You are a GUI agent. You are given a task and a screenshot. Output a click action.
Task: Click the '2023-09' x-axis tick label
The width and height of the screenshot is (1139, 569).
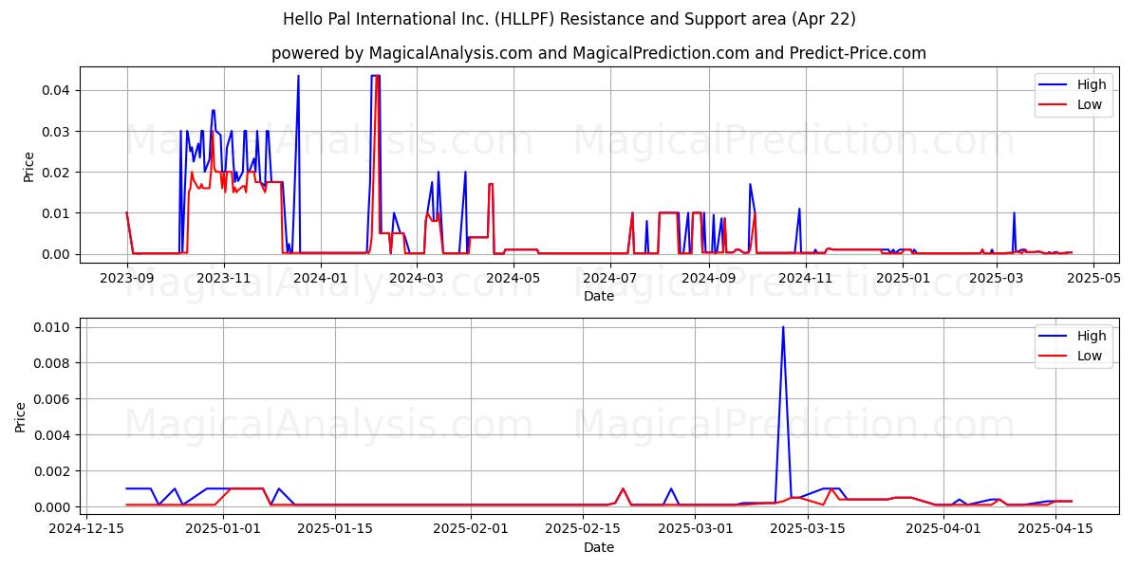(127, 279)
